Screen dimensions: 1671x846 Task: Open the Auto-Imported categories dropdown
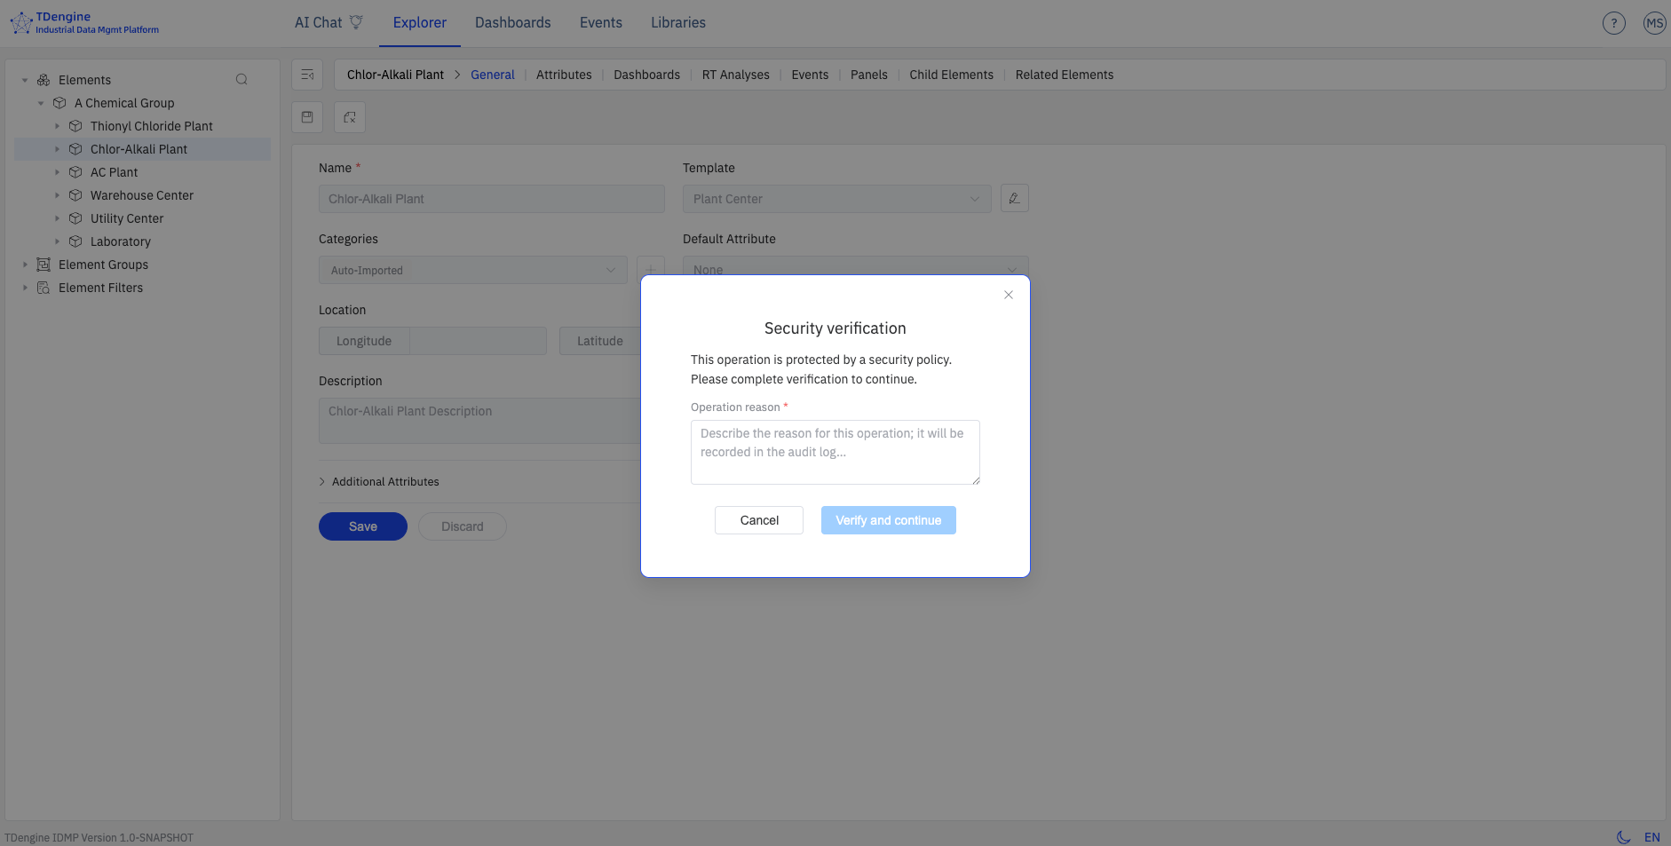tap(473, 270)
